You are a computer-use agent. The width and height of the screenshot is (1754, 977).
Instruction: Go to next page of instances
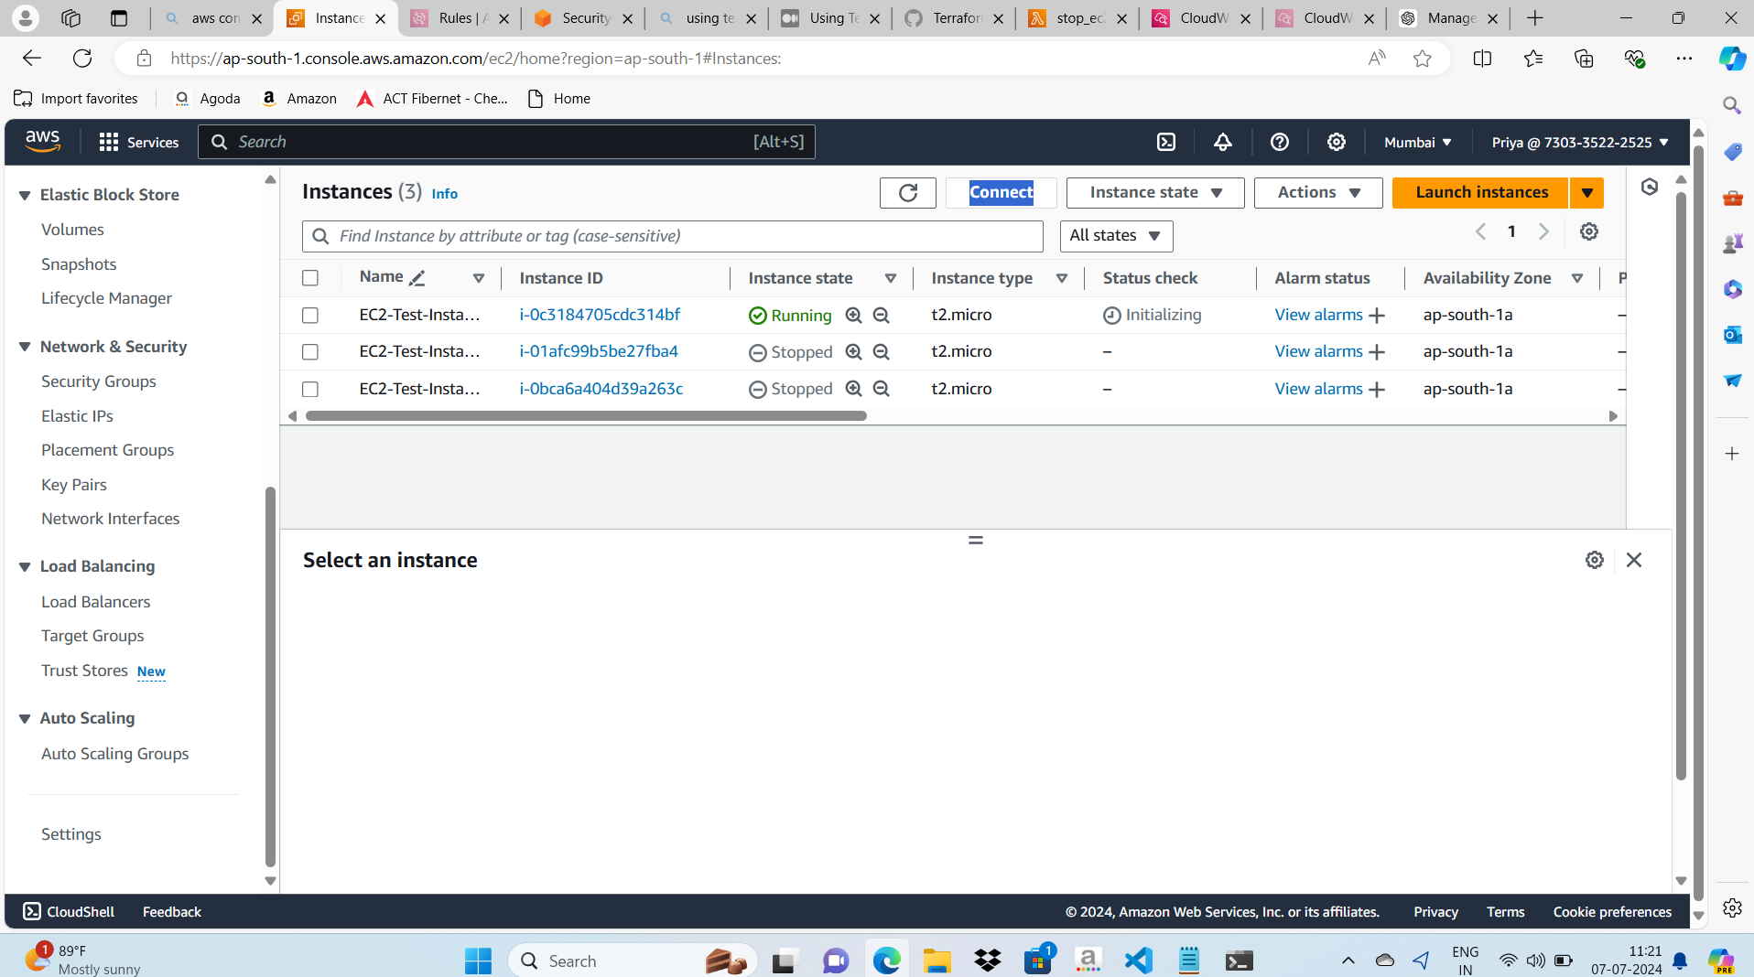coord(1543,231)
